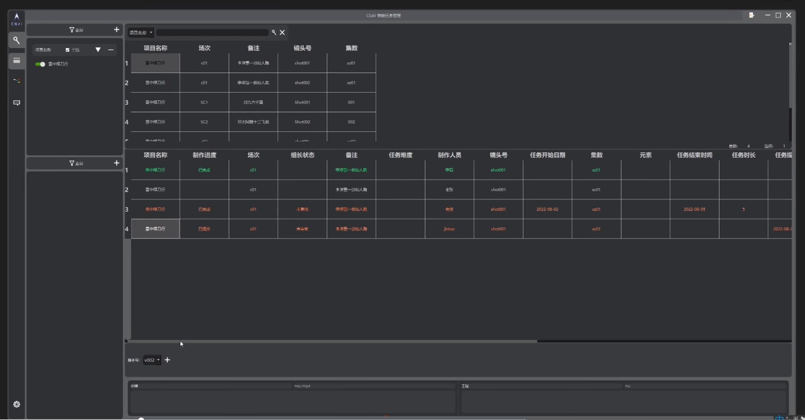Viewport: 805px width, 420px height.
Task: Select row 1 project name in upper table
Action: tap(155, 63)
